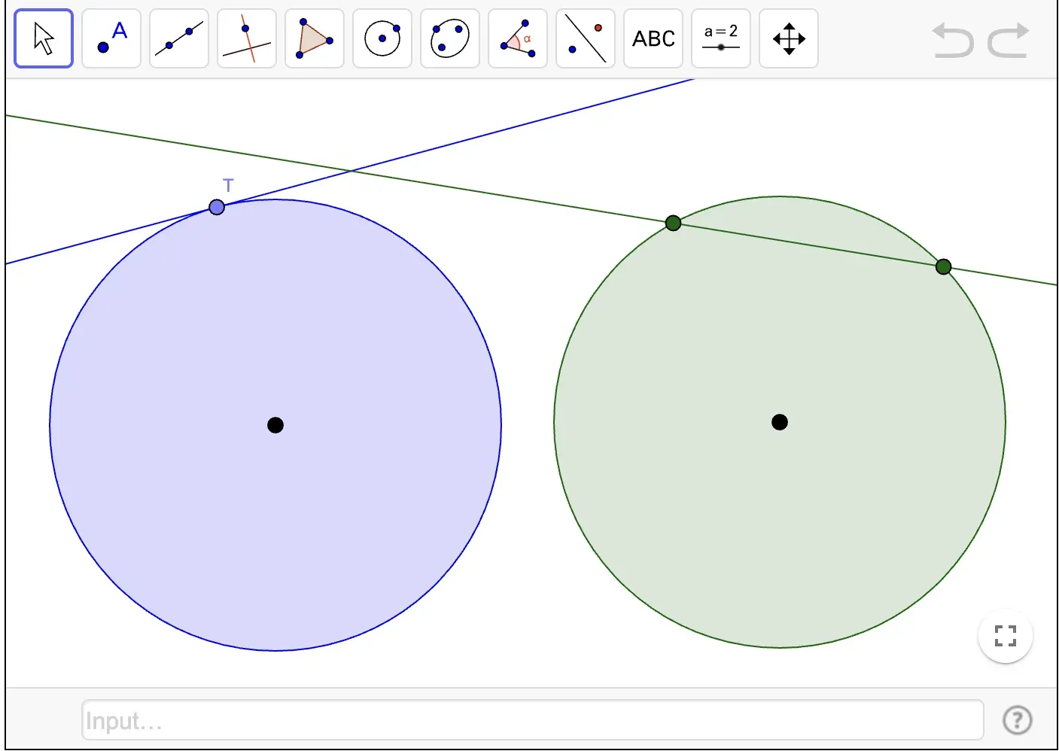Open the input help question mark

[1017, 720]
